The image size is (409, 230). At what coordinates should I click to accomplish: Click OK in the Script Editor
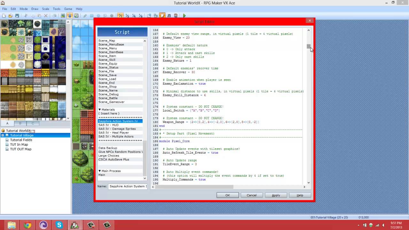[228, 195]
